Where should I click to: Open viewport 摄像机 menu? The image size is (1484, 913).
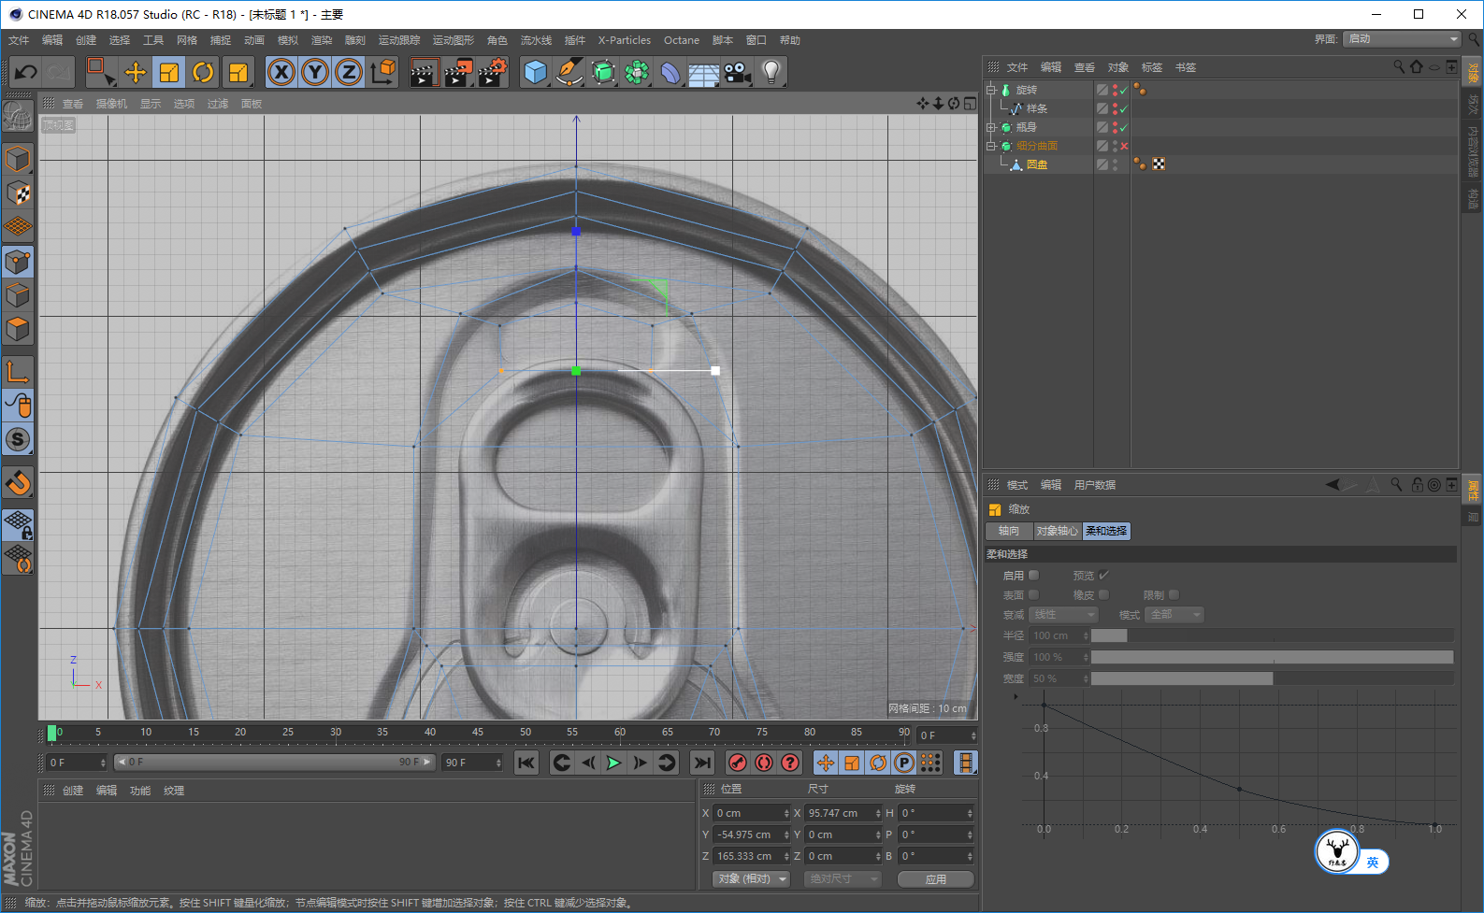(111, 104)
